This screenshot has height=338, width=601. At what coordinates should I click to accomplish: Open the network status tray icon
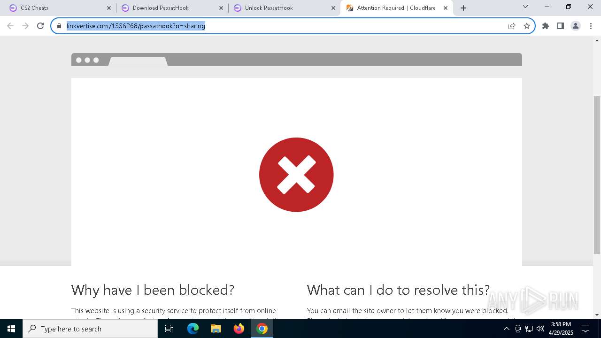click(x=529, y=329)
